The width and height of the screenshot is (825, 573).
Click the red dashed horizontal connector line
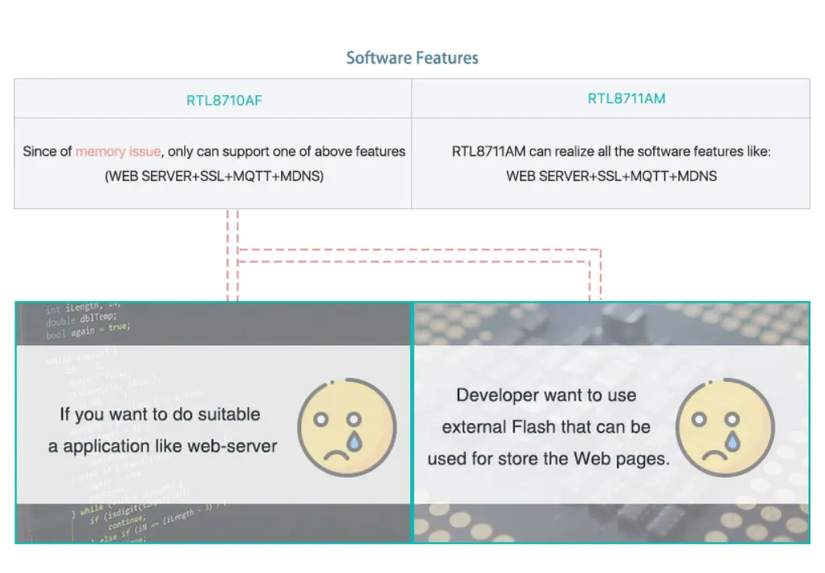click(x=419, y=256)
